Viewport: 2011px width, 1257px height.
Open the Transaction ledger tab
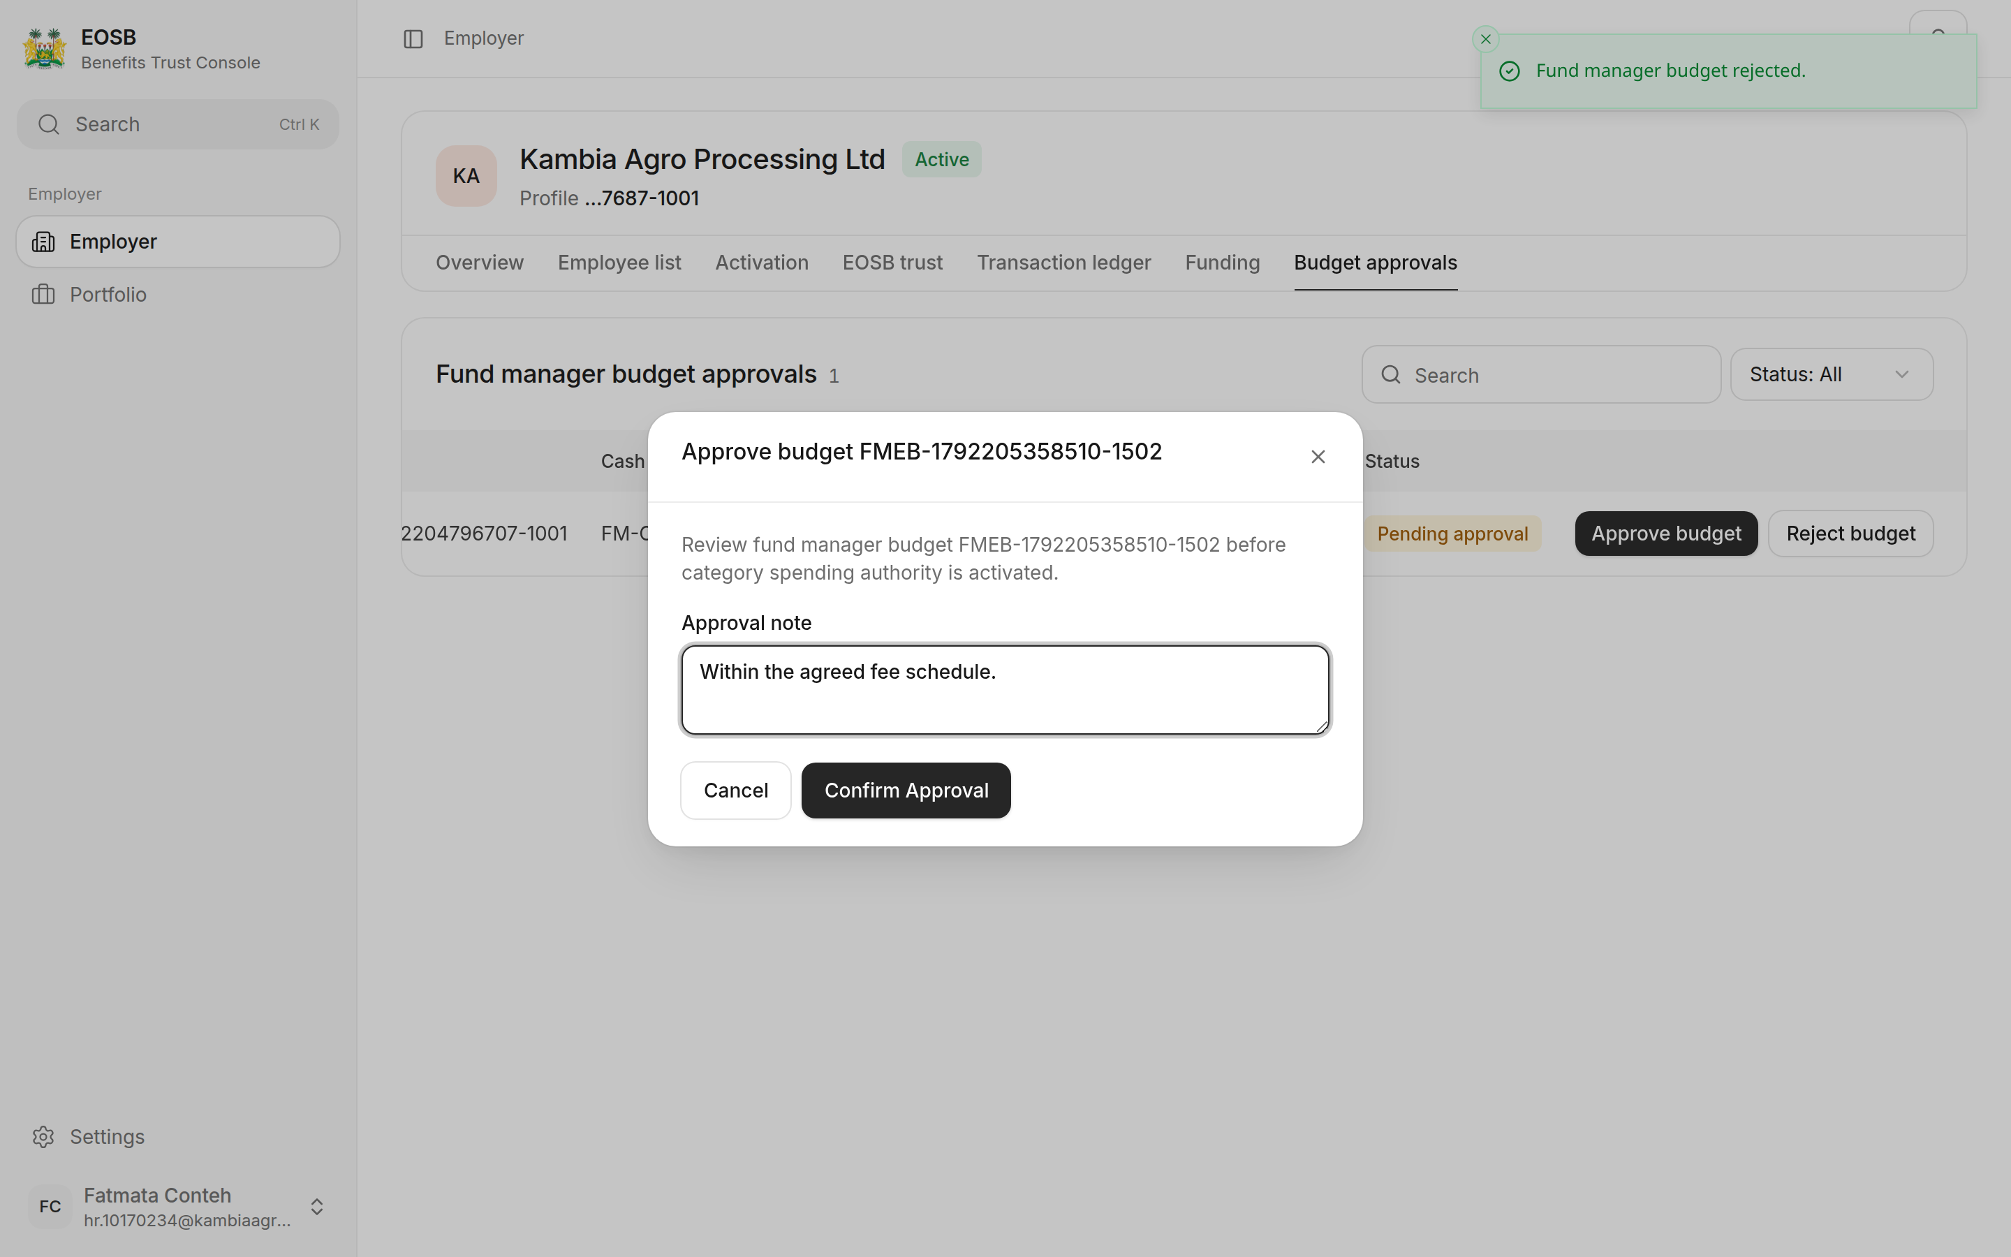[1063, 263]
